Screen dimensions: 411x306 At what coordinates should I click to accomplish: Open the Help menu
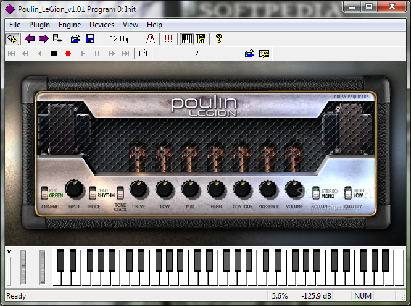(154, 25)
